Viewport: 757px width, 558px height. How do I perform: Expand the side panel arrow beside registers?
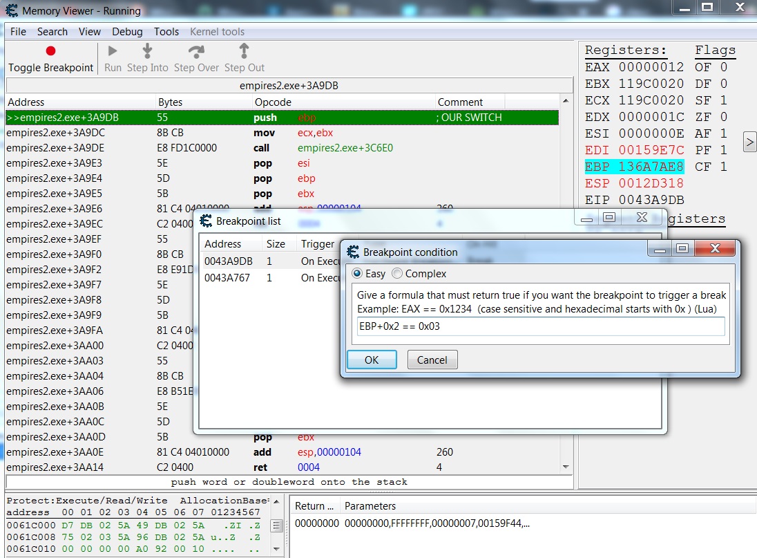[x=749, y=142]
